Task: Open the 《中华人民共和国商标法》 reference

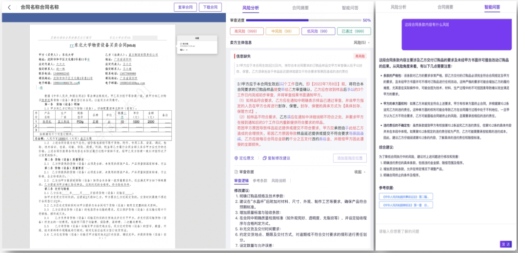Action: (x=406, y=205)
